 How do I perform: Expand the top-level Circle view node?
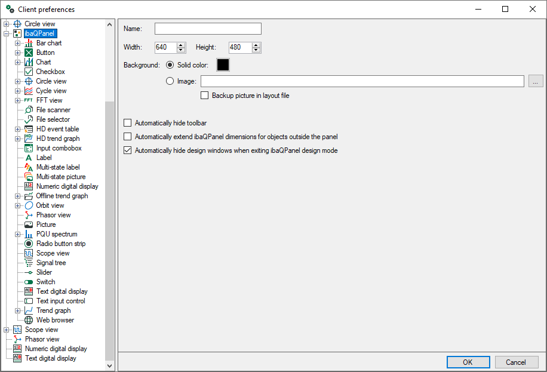point(7,24)
